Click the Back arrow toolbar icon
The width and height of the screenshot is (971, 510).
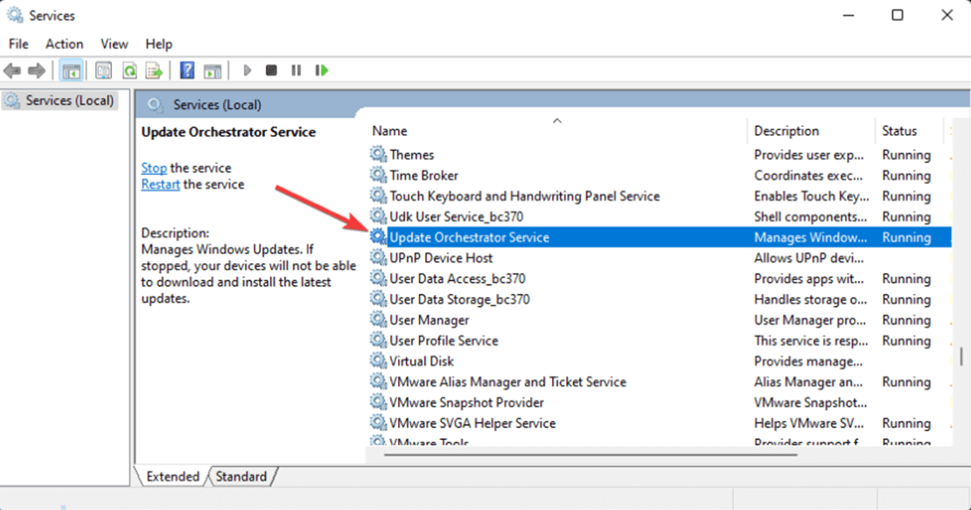(x=11, y=71)
